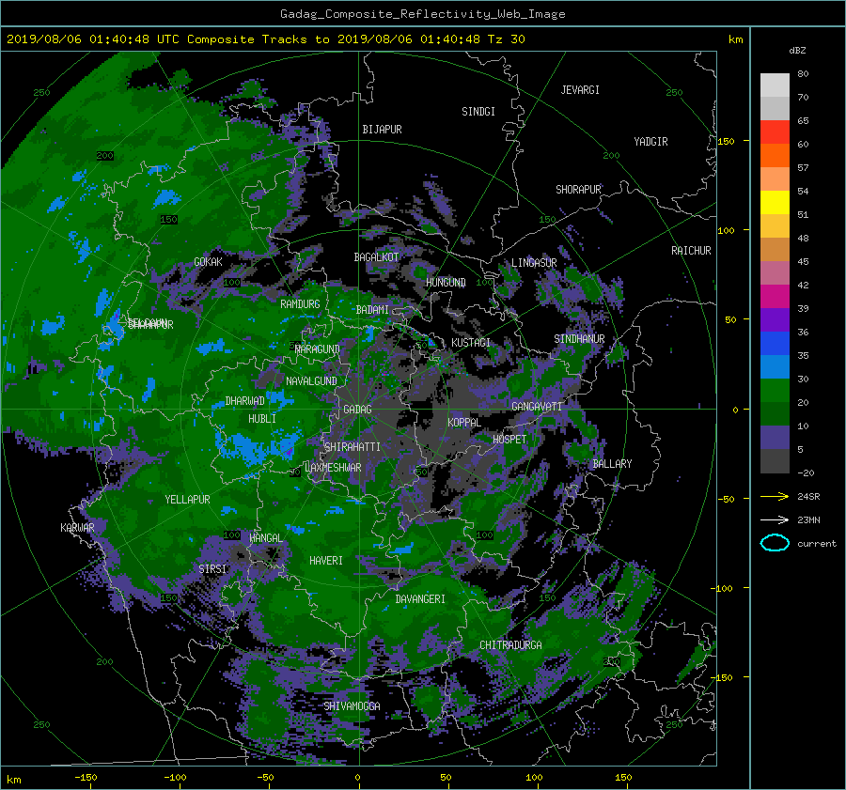
Task: Click the KOPPAL city label
Action: [464, 423]
